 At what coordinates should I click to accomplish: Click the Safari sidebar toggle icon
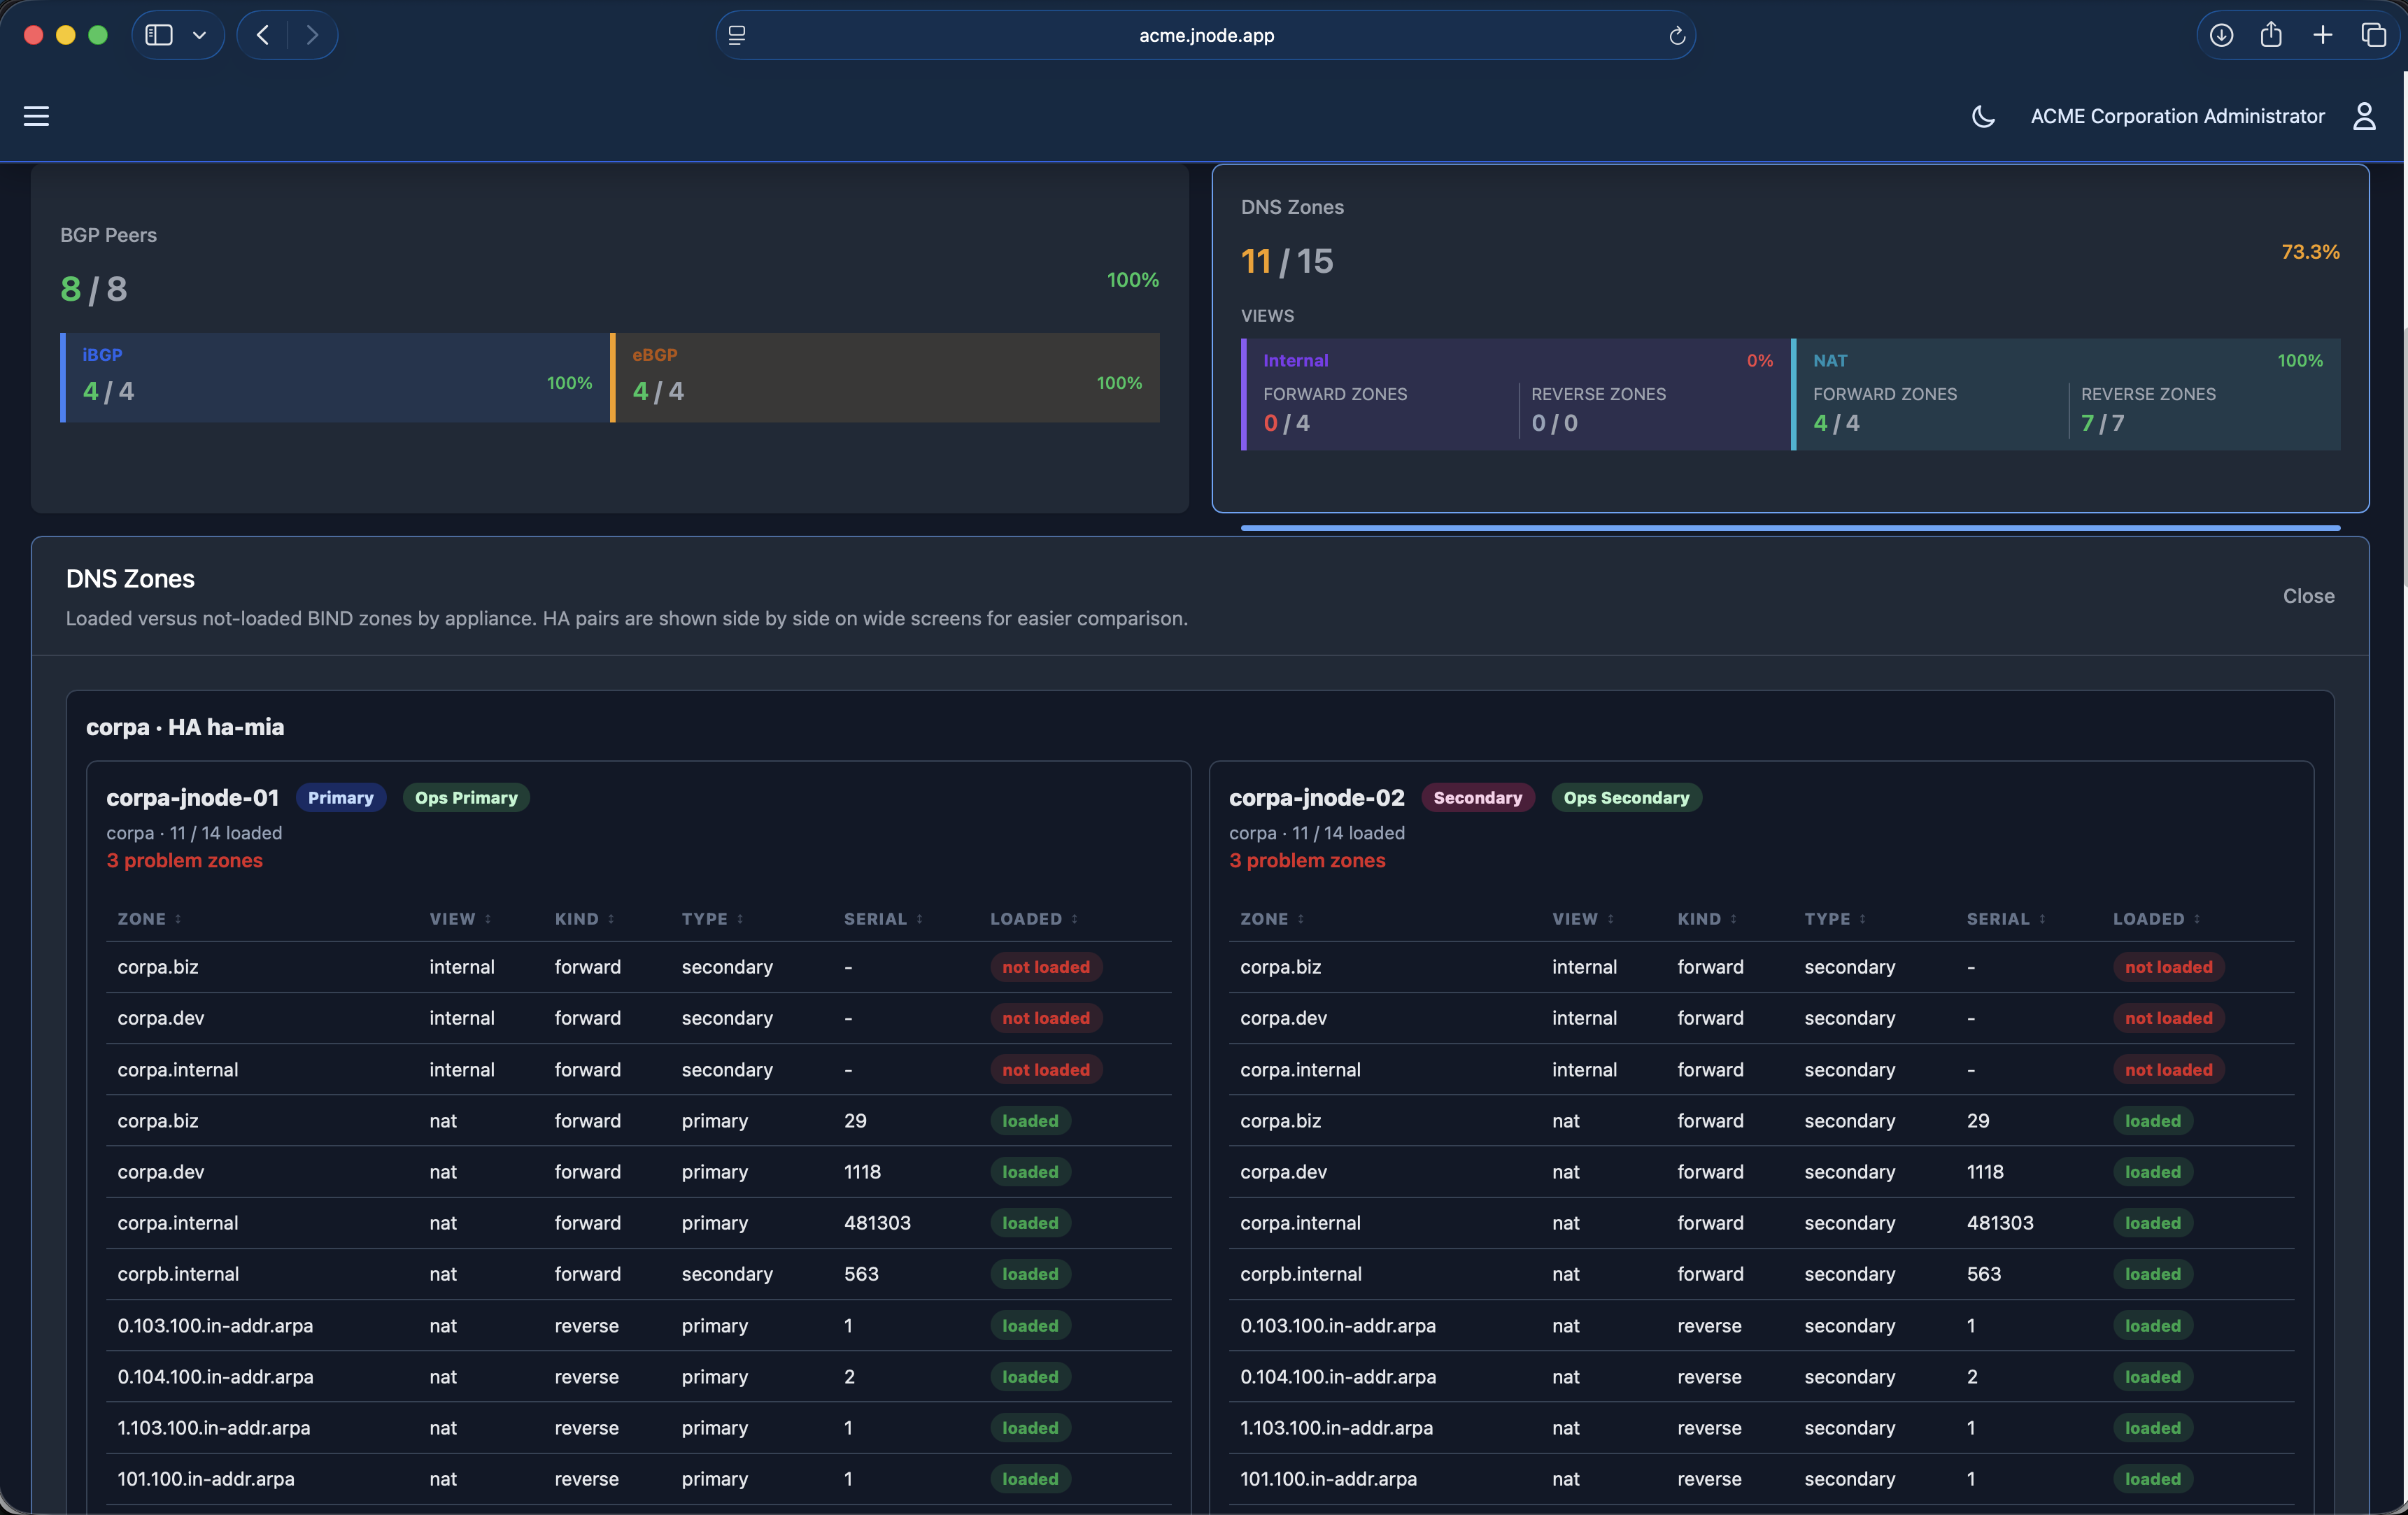click(159, 35)
